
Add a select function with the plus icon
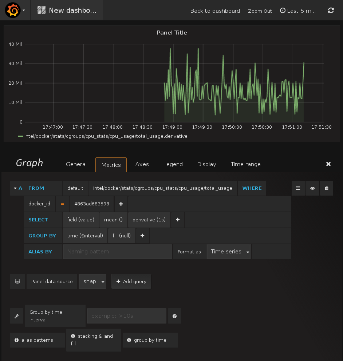(x=177, y=220)
